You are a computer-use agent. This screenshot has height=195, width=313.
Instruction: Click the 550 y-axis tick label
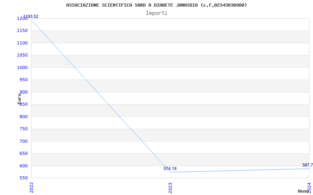click(x=23, y=178)
